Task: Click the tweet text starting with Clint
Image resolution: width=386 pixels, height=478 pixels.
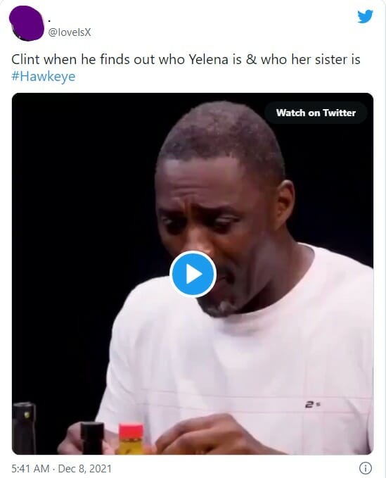Action: (x=186, y=59)
